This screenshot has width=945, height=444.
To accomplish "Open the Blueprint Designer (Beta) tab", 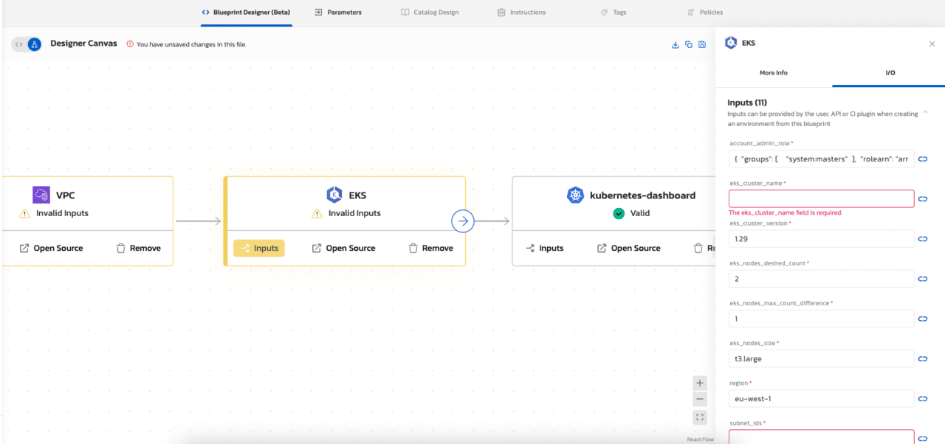I will tap(246, 13).
